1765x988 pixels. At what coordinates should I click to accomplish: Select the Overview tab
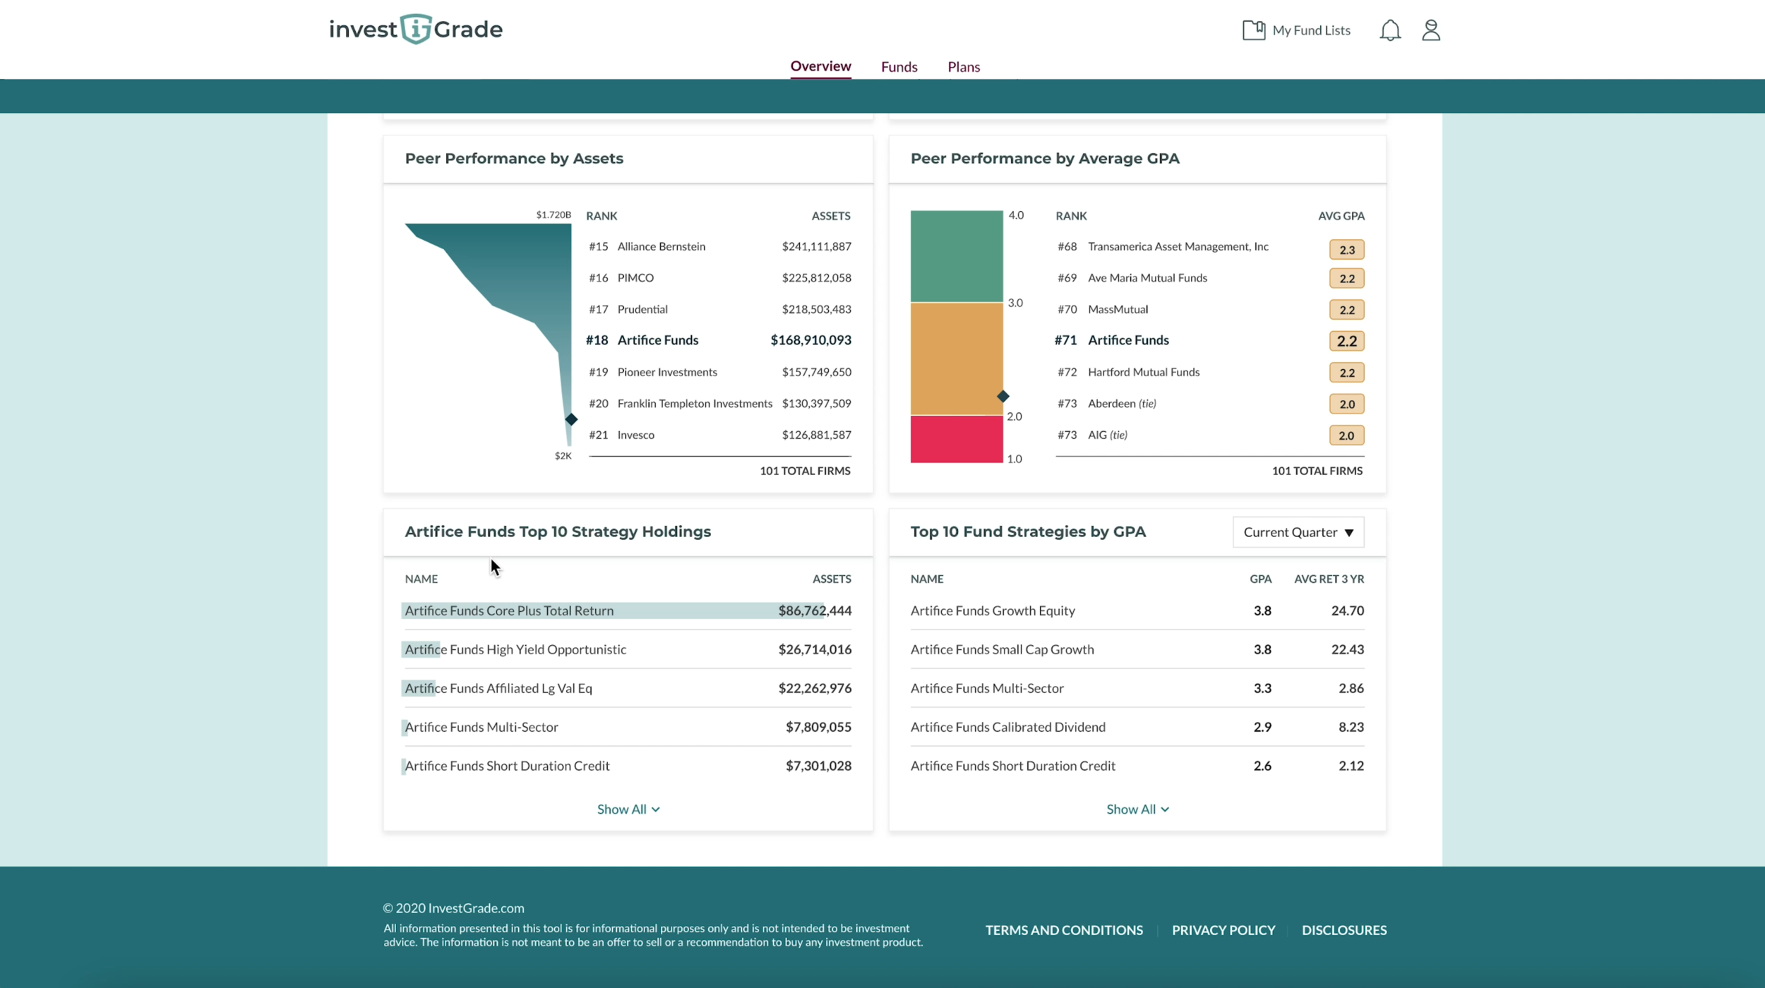(x=820, y=66)
